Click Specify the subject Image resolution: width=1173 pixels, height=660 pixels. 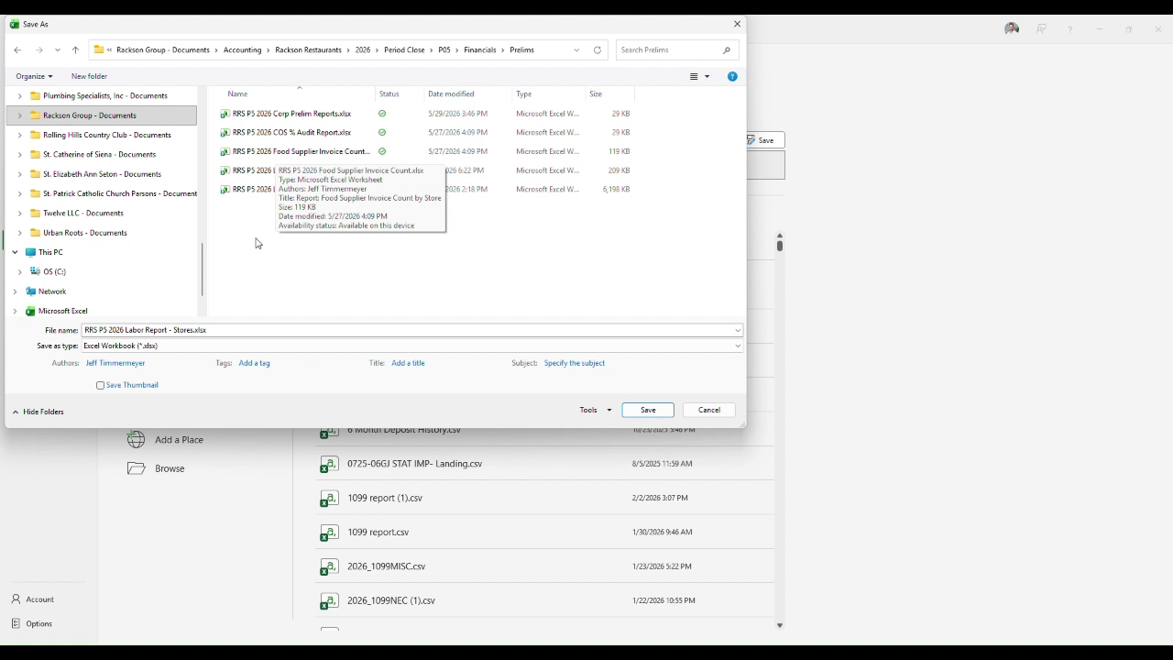[575, 363]
